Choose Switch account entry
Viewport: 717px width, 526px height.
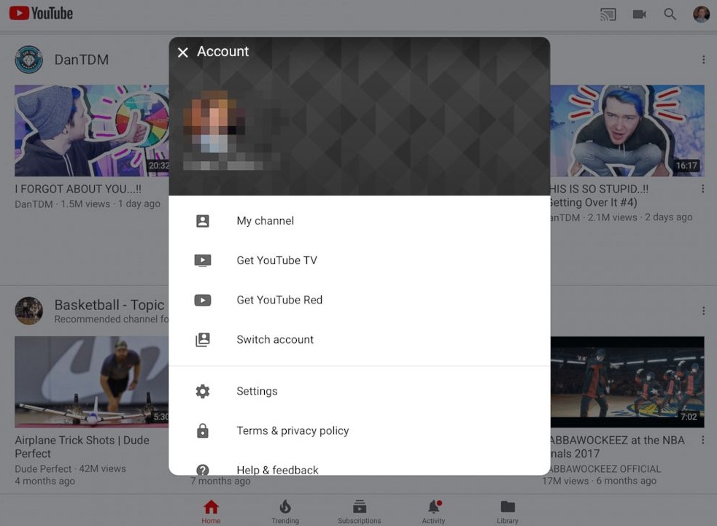pos(359,339)
